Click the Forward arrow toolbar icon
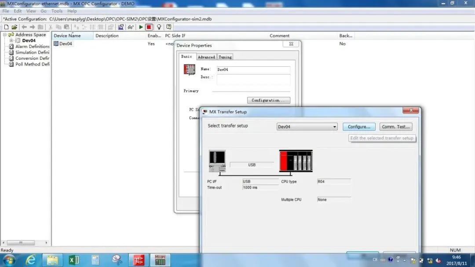 click(32, 27)
